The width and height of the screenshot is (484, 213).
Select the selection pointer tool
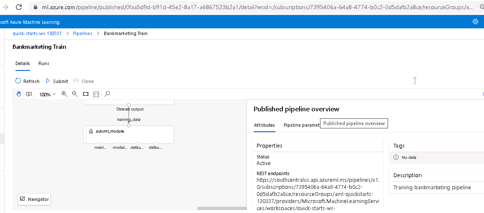[x=29, y=94]
